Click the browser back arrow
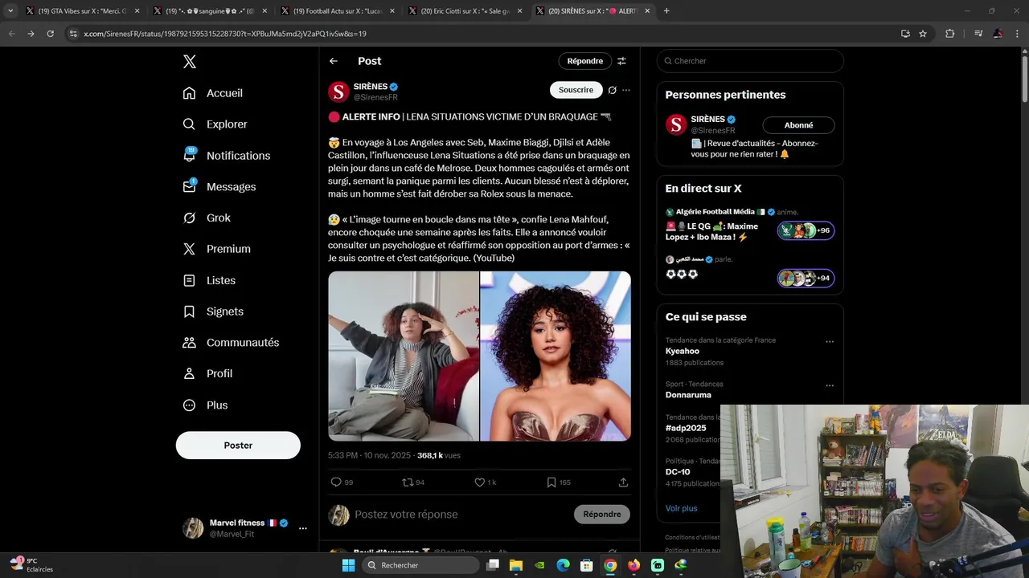1029x578 pixels. (11, 34)
